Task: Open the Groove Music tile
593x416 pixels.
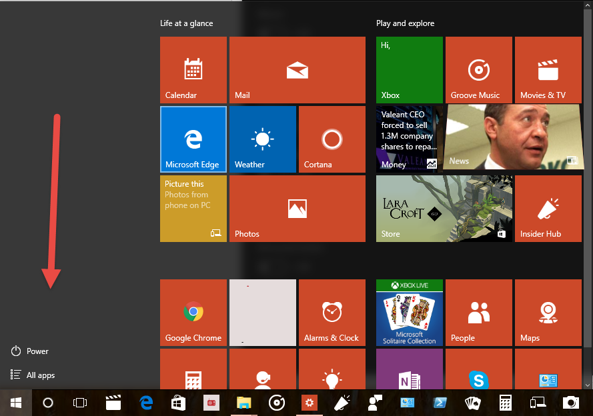Action: [x=479, y=70]
